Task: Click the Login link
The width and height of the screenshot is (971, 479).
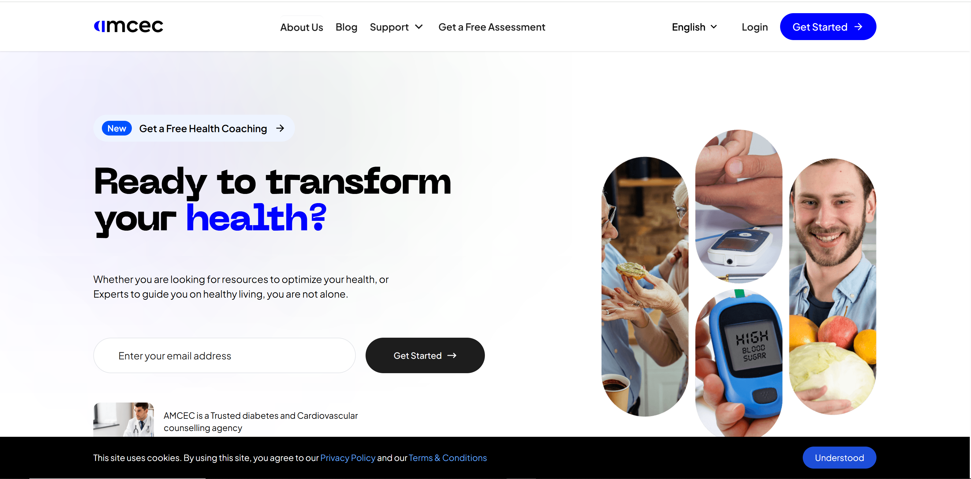Action: pyautogui.click(x=755, y=27)
